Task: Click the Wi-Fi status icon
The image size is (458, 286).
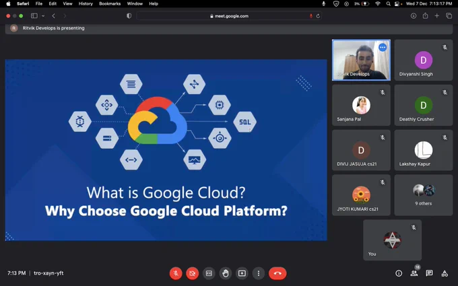Action: (378, 4)
